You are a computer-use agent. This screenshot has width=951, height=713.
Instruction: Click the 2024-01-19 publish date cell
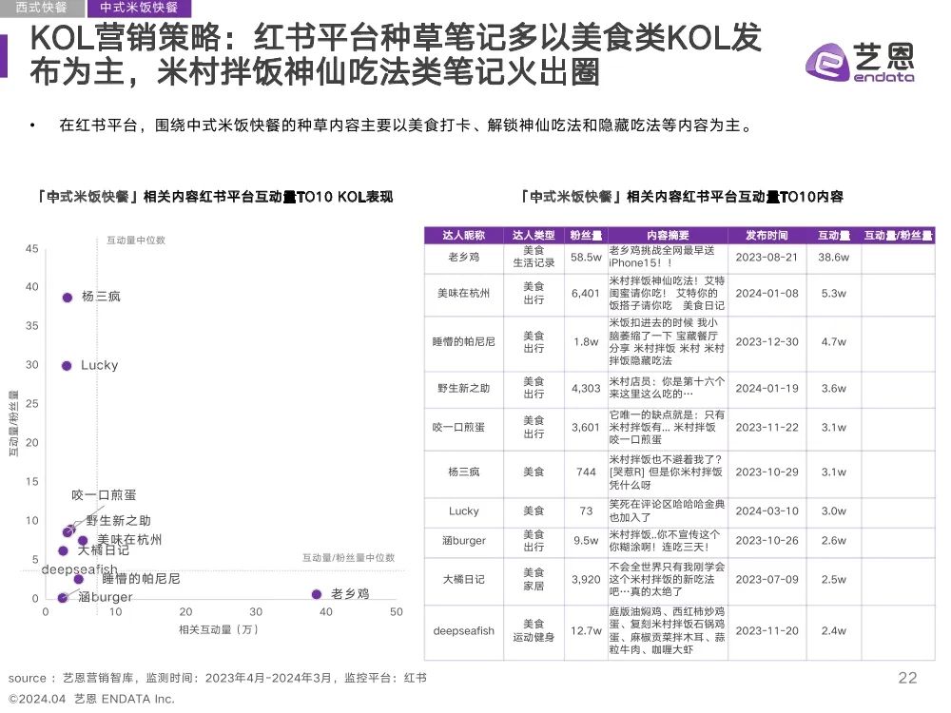tap(767, 389)
